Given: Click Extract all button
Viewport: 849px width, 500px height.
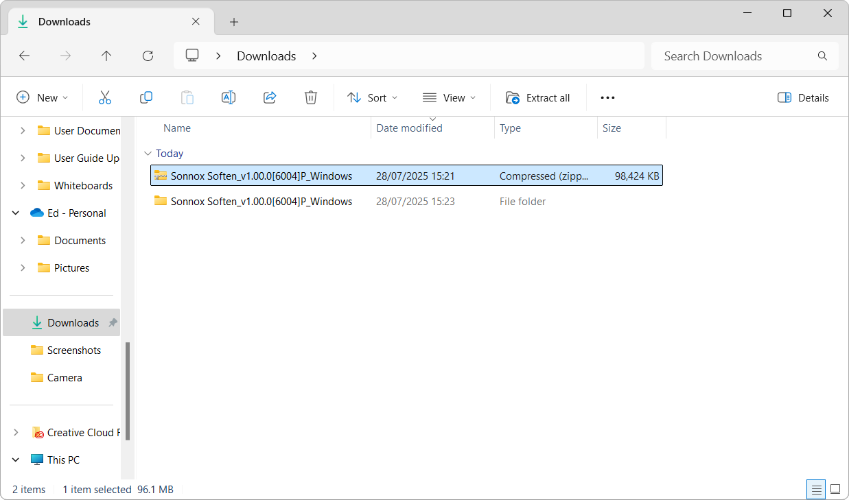Looking at the screenshot, I should point(538,97).
